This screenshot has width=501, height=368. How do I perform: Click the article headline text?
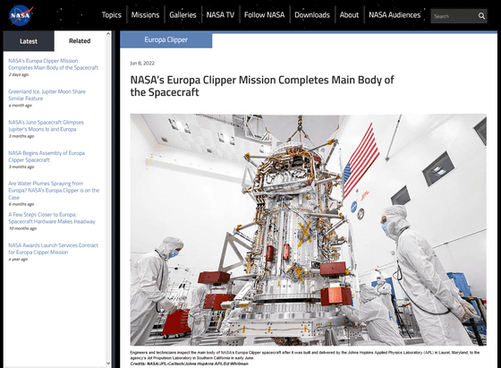262,86
